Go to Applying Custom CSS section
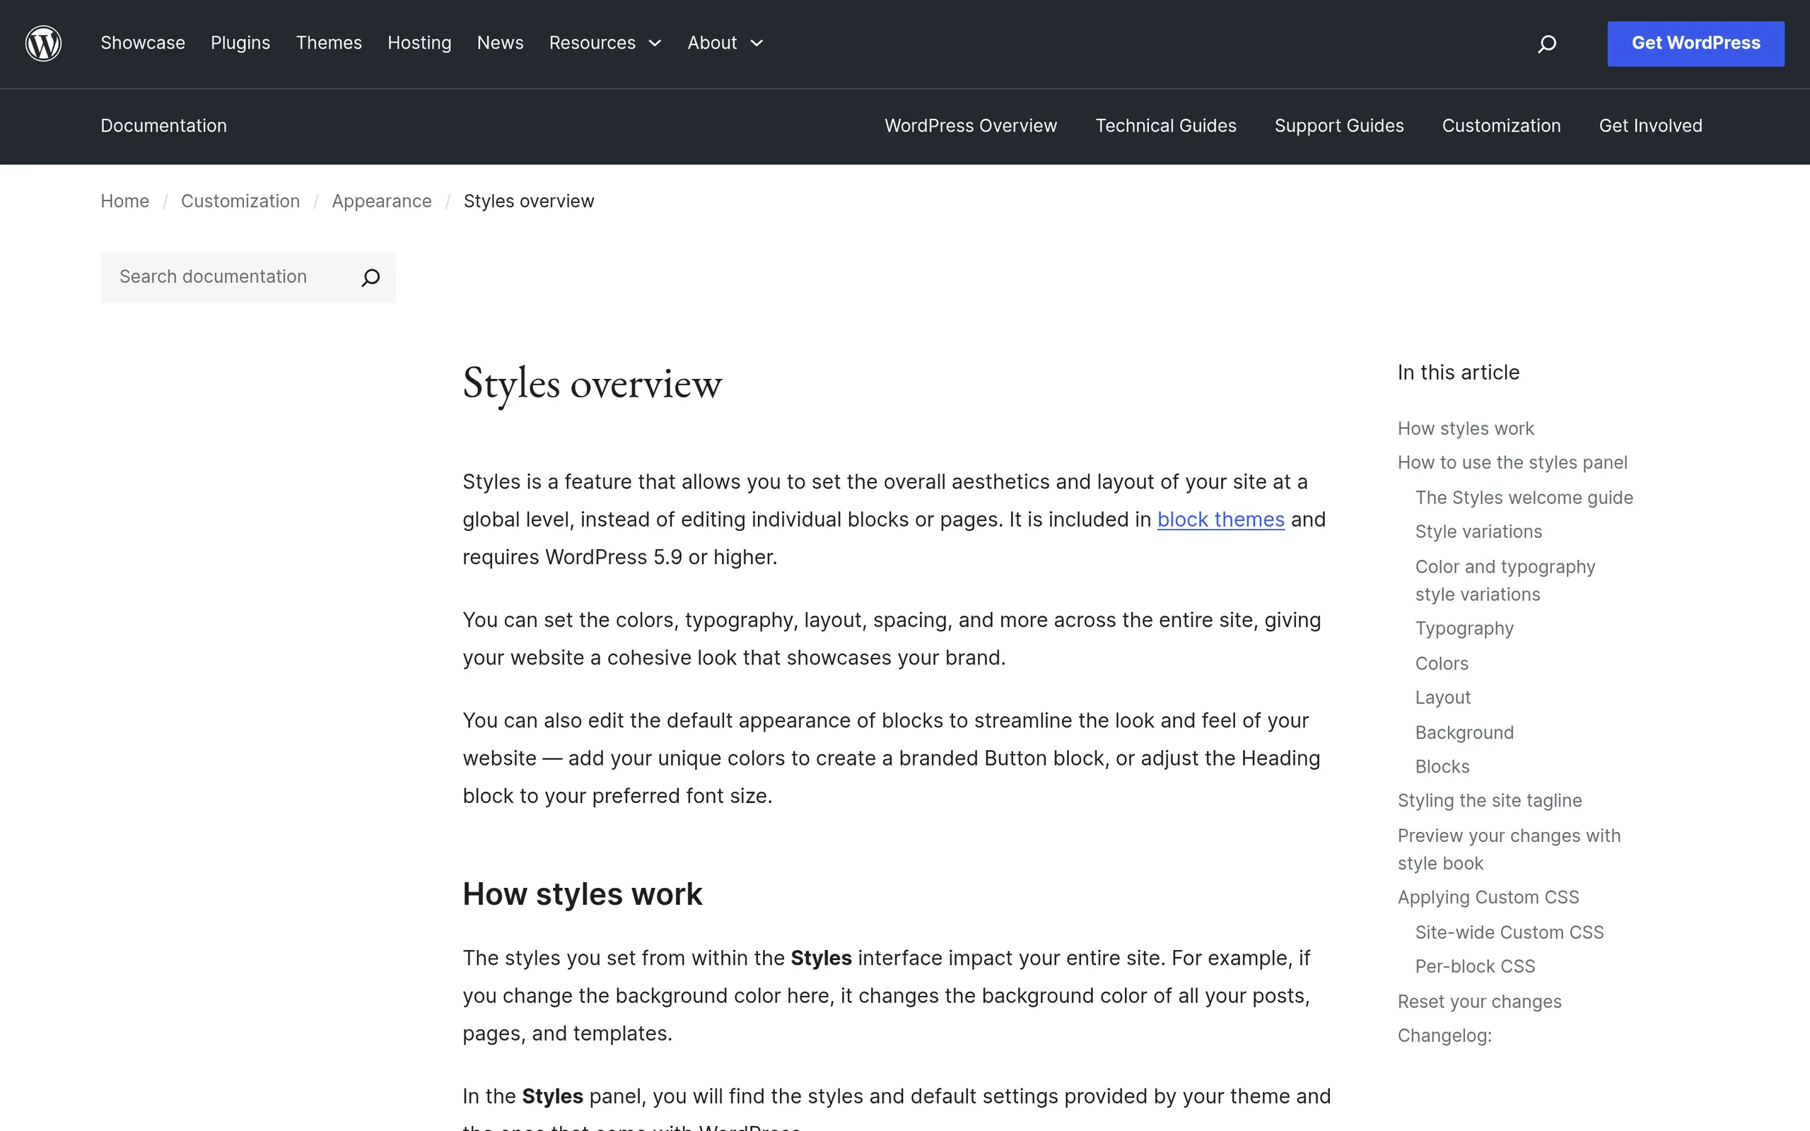Viewport: 1810px width, 1131px height. point(1488,898)
